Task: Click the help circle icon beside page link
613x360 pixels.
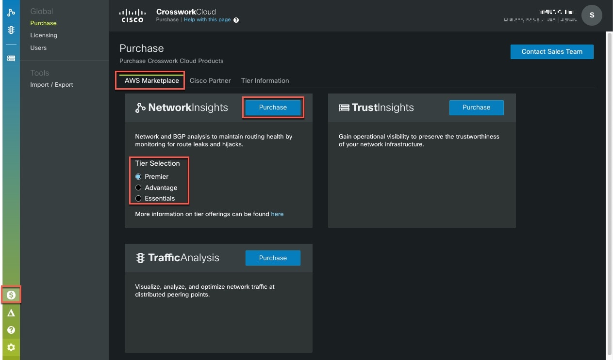Action: [x=236, y=20]
